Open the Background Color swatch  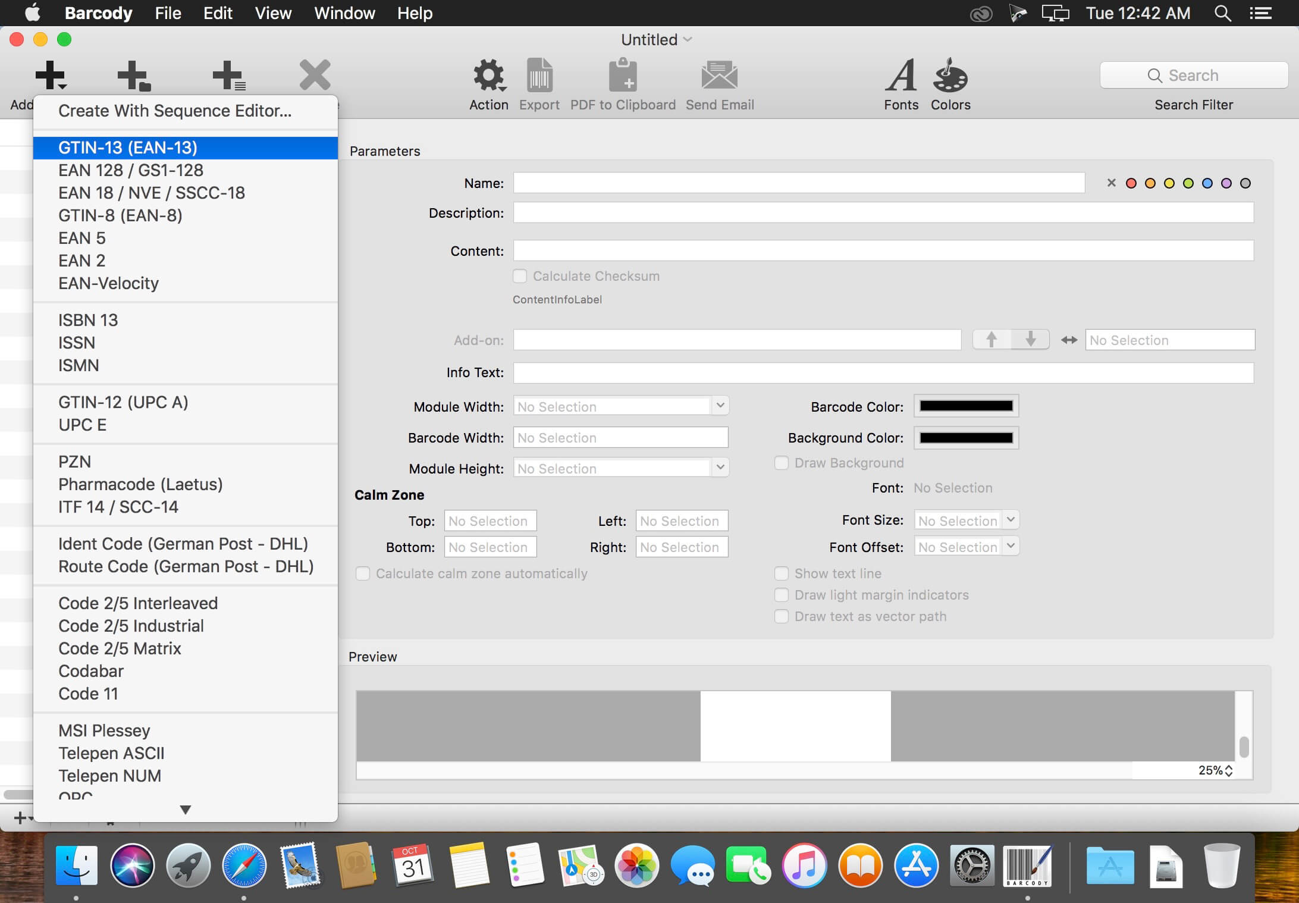coord(966,438)
